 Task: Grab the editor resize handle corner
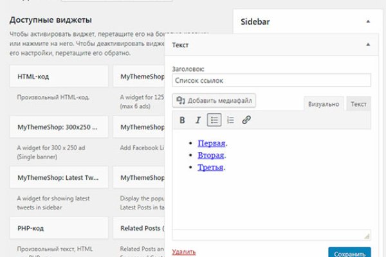point(367,236)
